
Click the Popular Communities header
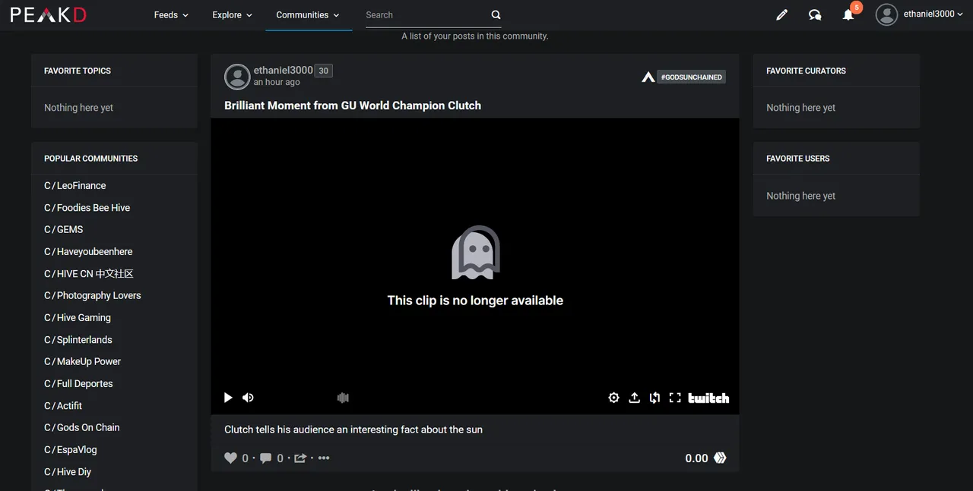pyautogui.click(x=91, y=159)
